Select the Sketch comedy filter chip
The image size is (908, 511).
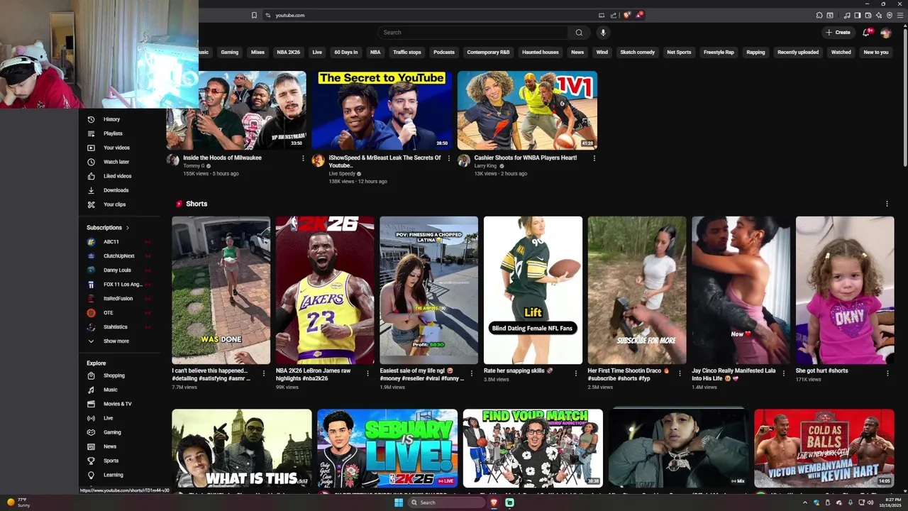click(638, 52)
